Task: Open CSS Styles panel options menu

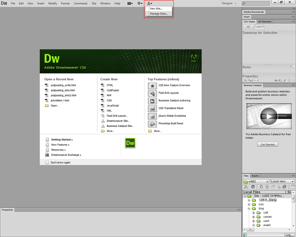Action: click(293, 22)
